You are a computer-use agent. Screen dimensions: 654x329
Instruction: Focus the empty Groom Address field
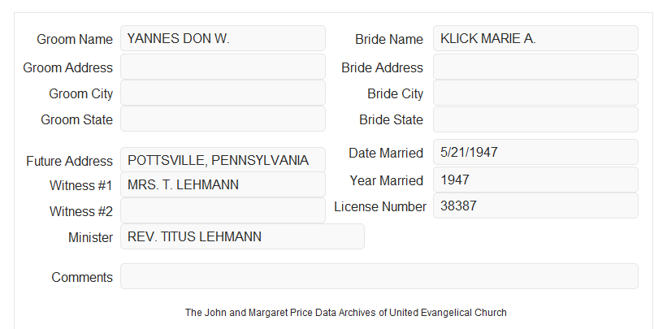pos(223,67)
